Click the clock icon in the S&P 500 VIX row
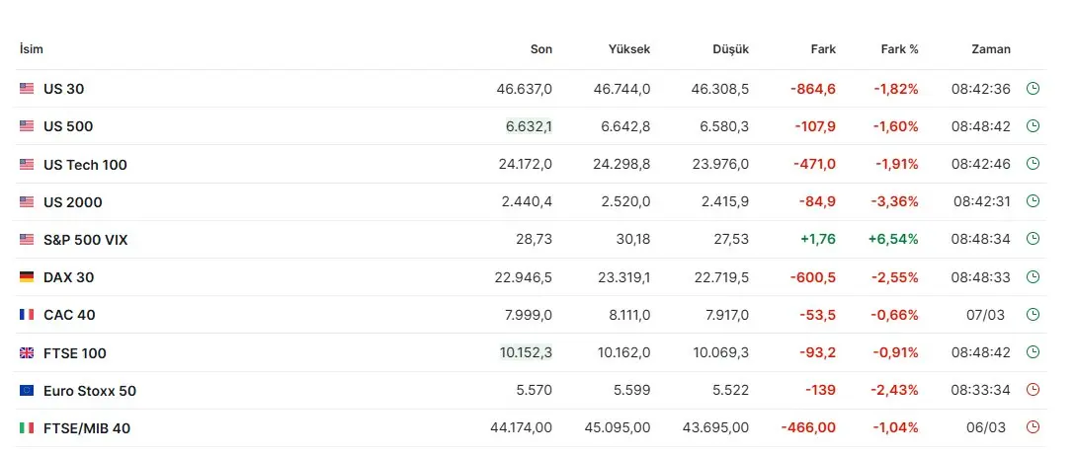 [x=1034, y=239]
